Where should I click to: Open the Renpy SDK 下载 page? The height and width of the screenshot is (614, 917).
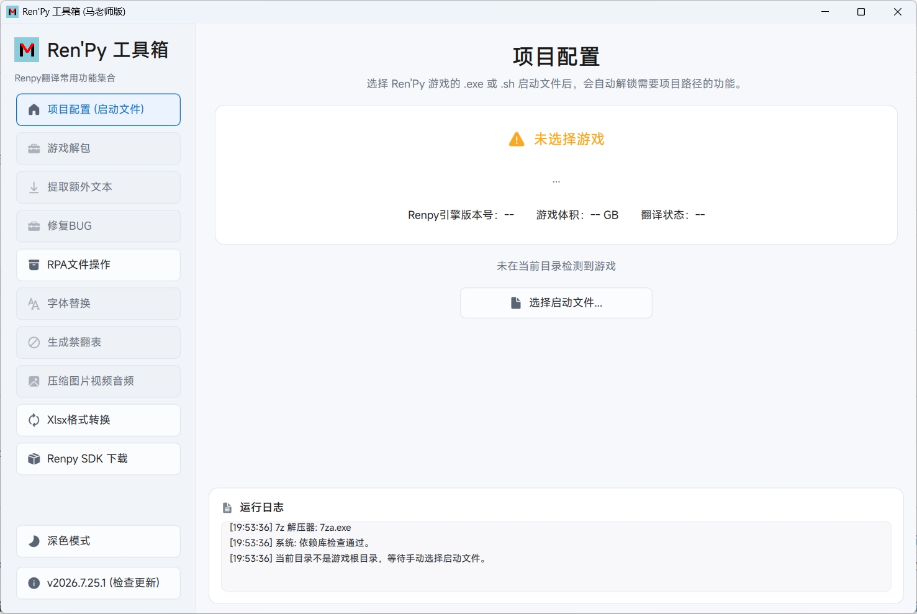(98, 459)
